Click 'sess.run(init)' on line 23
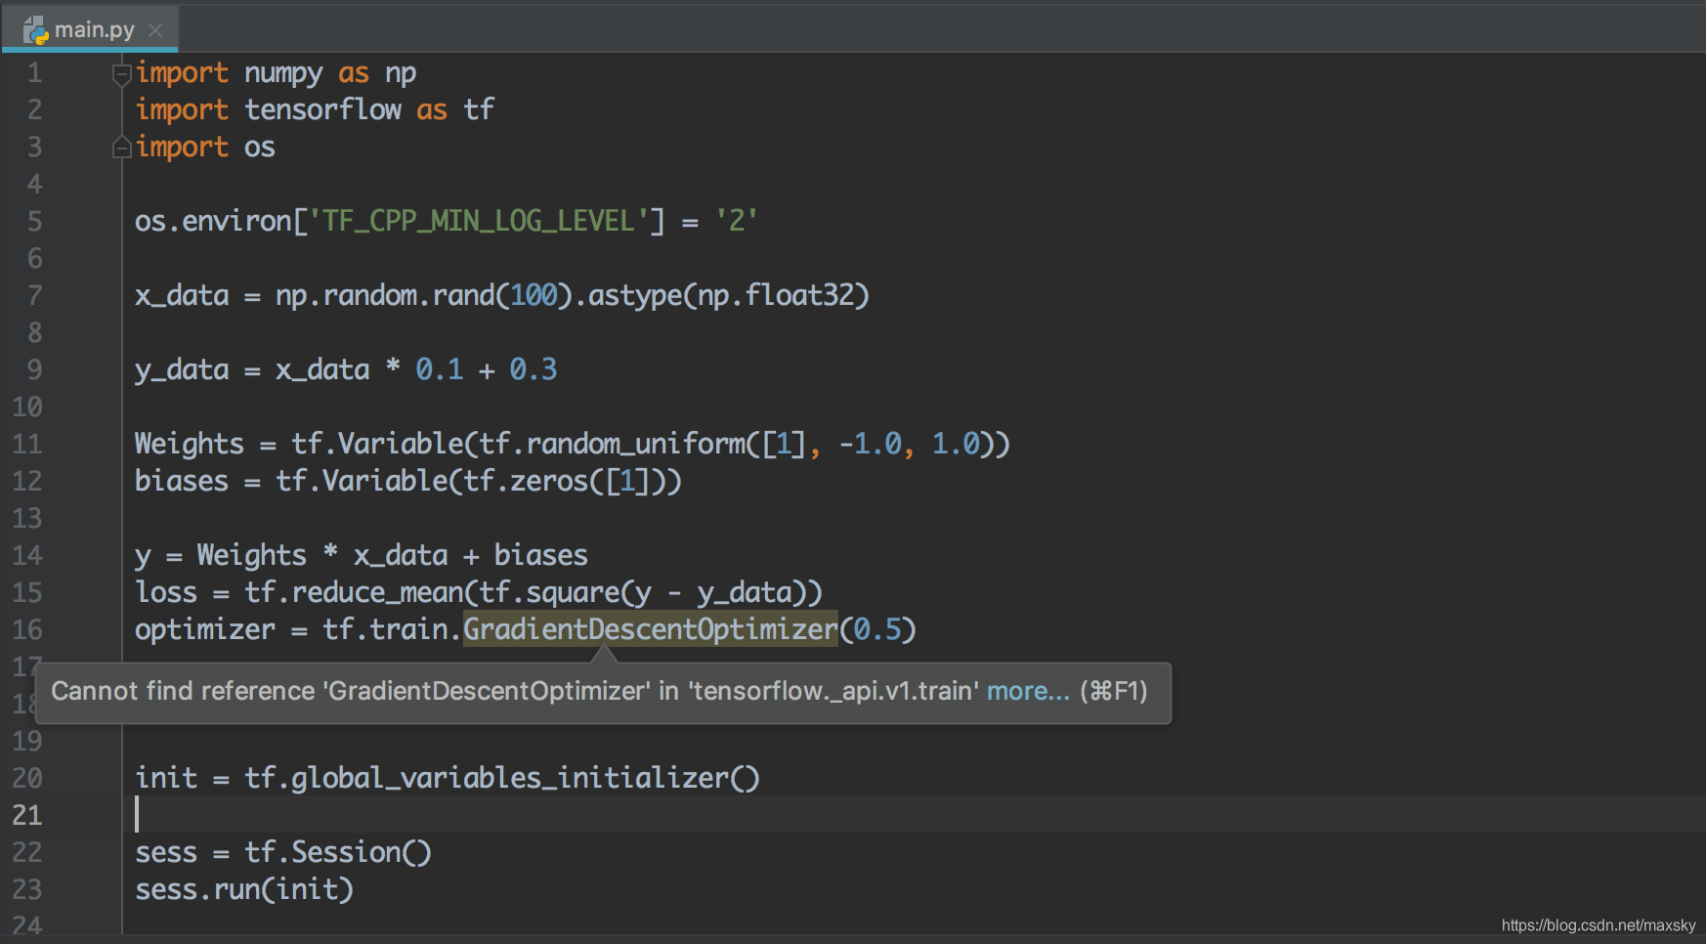The width and height of the screenshot is (1706, 944). [x=244, y=890]
